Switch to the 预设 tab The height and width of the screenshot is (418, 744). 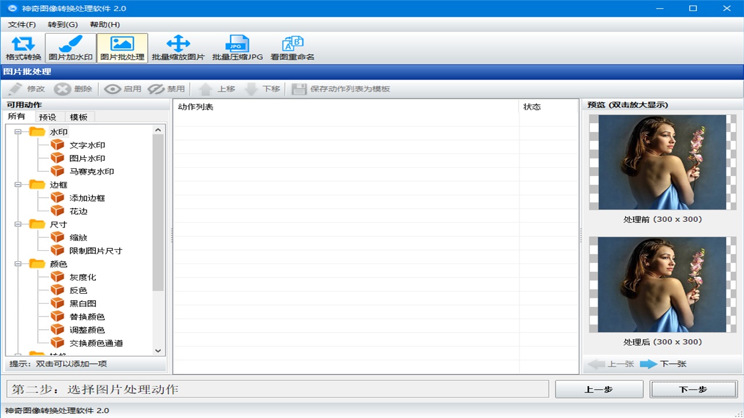pyautogui.click(x=48, y=117)
